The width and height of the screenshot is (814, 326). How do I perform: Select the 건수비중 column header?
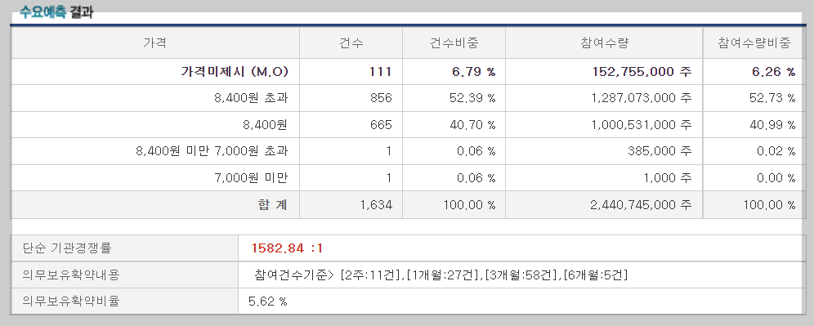click(x=454, y=43)
